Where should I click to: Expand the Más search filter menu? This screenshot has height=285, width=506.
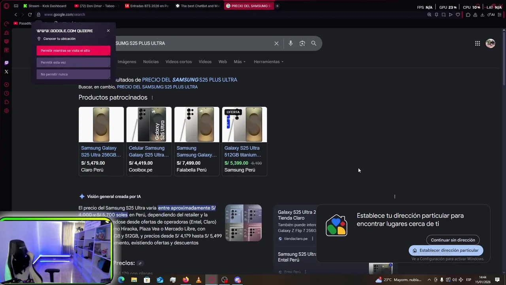(240, 62)
